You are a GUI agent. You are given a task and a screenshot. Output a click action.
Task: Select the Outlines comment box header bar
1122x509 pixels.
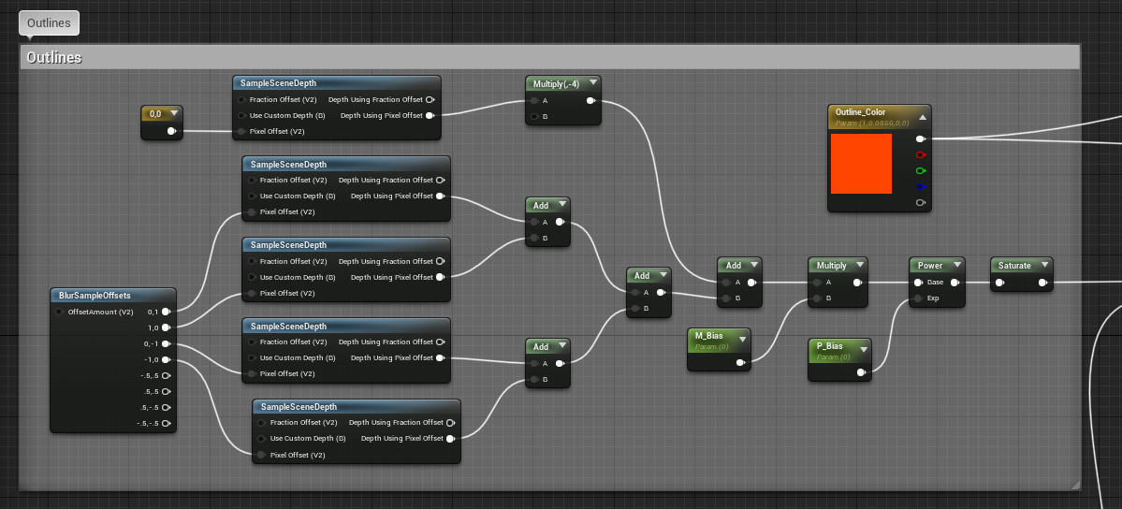[x=549, y=57]
